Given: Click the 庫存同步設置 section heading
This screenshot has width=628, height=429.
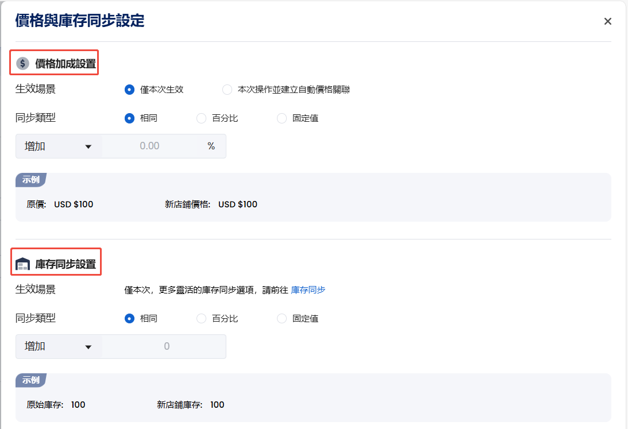Looking at the screenshot, I should tap(66, 265).
